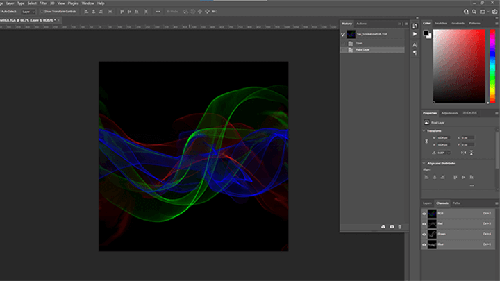Click the foreground color swatch

(426, 33)
